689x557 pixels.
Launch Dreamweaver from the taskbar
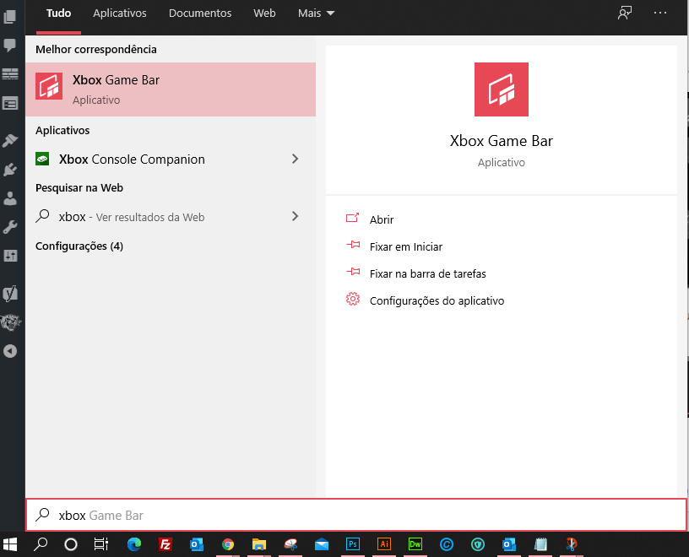pos(415,544)
